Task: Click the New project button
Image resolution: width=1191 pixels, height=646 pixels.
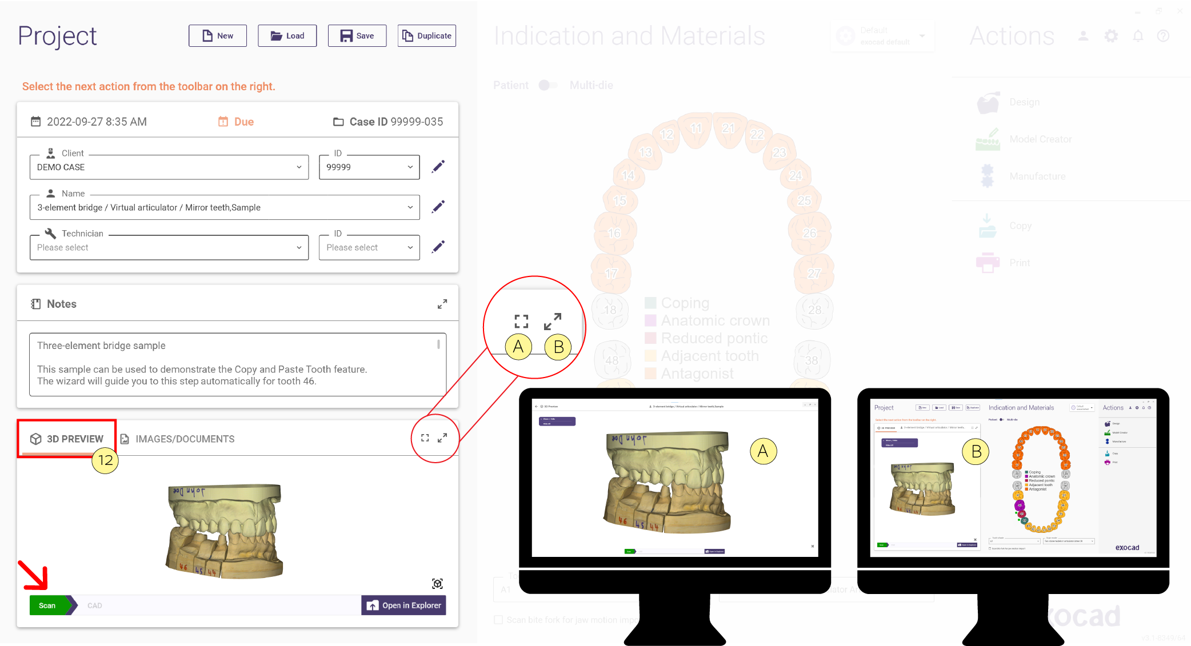Action: point(218,36)
